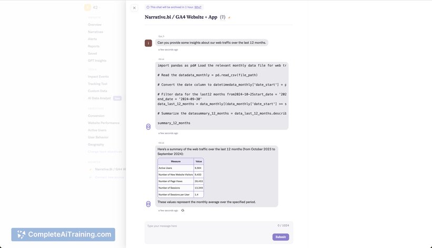Click the team badge icon next to 42
The height and width of the screenshot is (248, 432).
coord(87,7)
